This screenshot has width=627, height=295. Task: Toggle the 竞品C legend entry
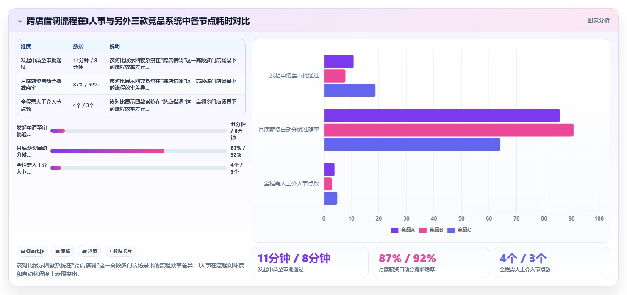point(459,230)
